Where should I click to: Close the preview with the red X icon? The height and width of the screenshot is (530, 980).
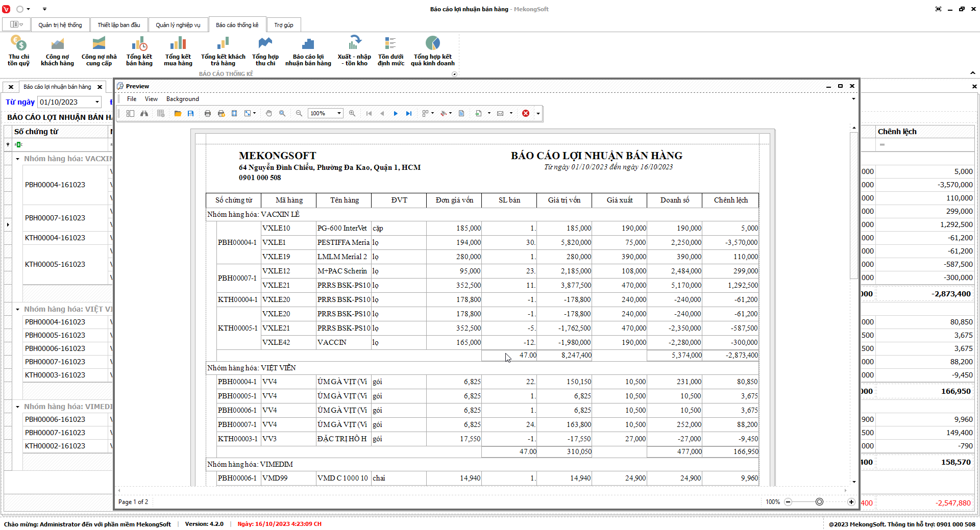click(526, 113)
